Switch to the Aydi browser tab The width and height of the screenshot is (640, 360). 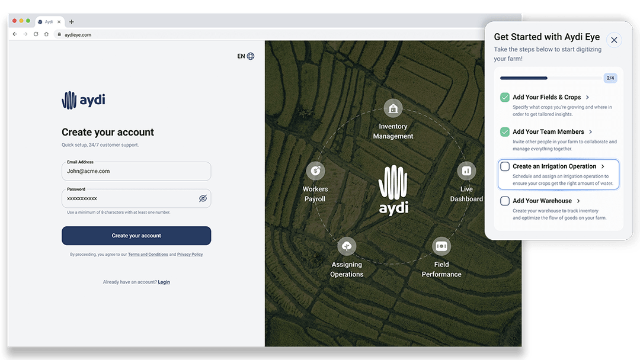pos(50,21)
